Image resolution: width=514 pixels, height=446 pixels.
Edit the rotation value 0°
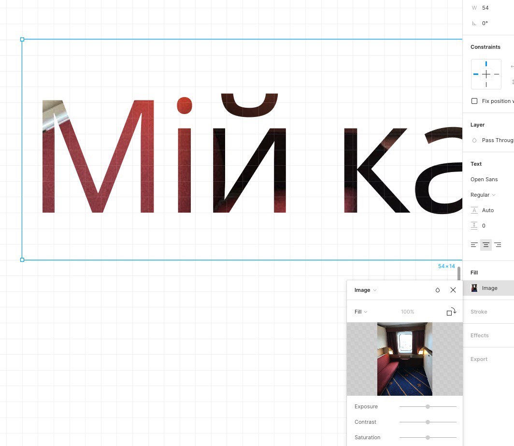point(485,23)
